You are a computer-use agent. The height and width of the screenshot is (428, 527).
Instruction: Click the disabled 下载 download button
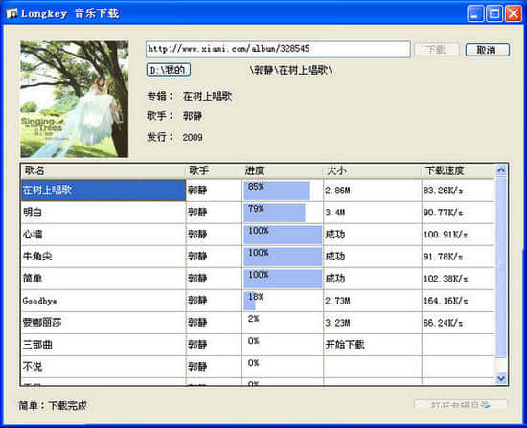(437, 50)
